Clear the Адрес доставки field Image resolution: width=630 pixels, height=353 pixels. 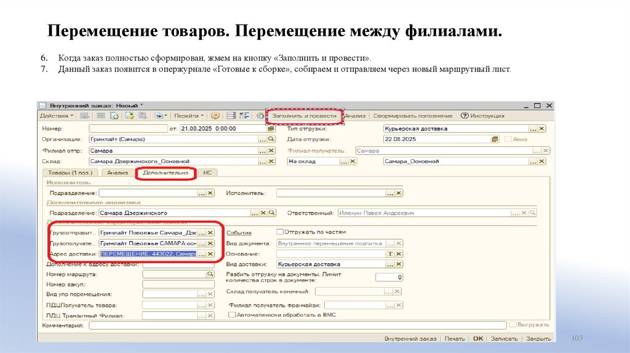[210, 254]
